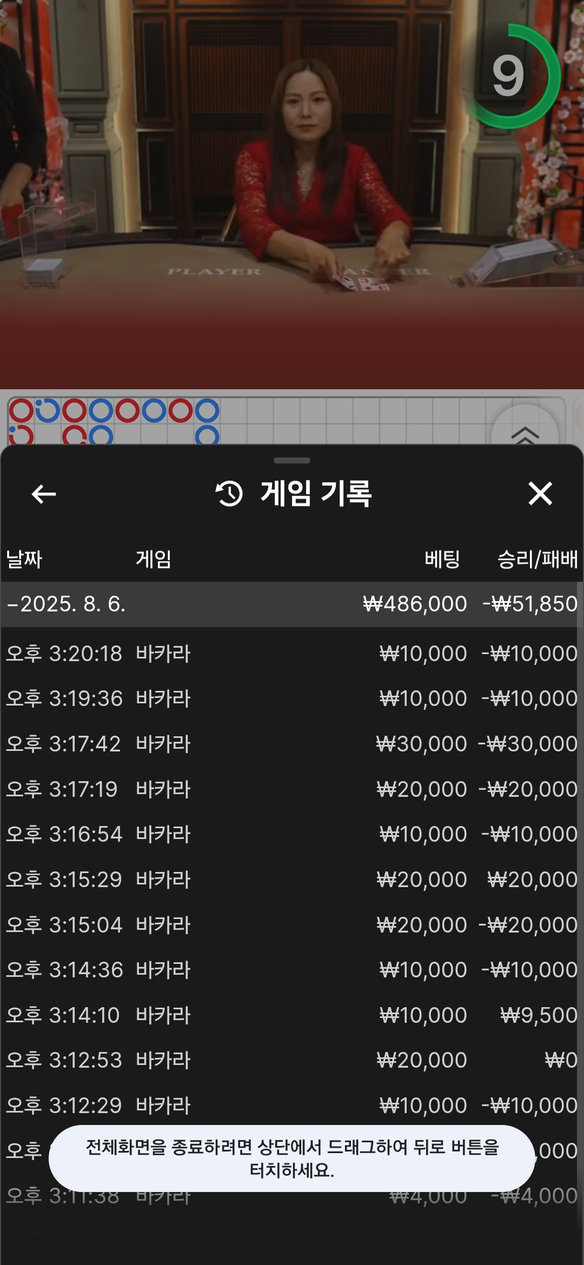Grab the sheet drag handle
584x1265 pixels.
292,461
